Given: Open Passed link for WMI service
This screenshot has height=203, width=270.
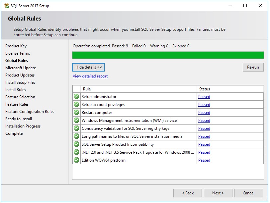Looking at the screenshot, I should coord(204,121).
